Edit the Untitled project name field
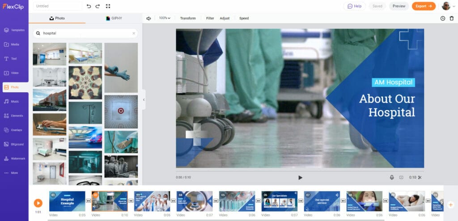 [x=58, y=6]
